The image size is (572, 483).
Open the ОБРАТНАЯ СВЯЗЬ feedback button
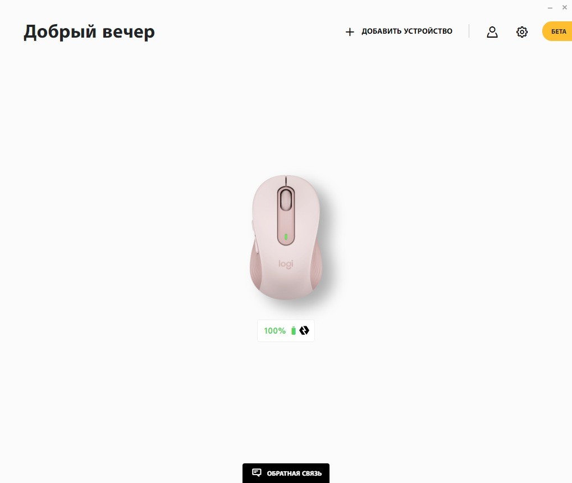click(286, 473)
